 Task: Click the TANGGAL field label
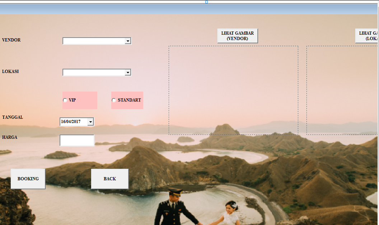click(13, 117)
